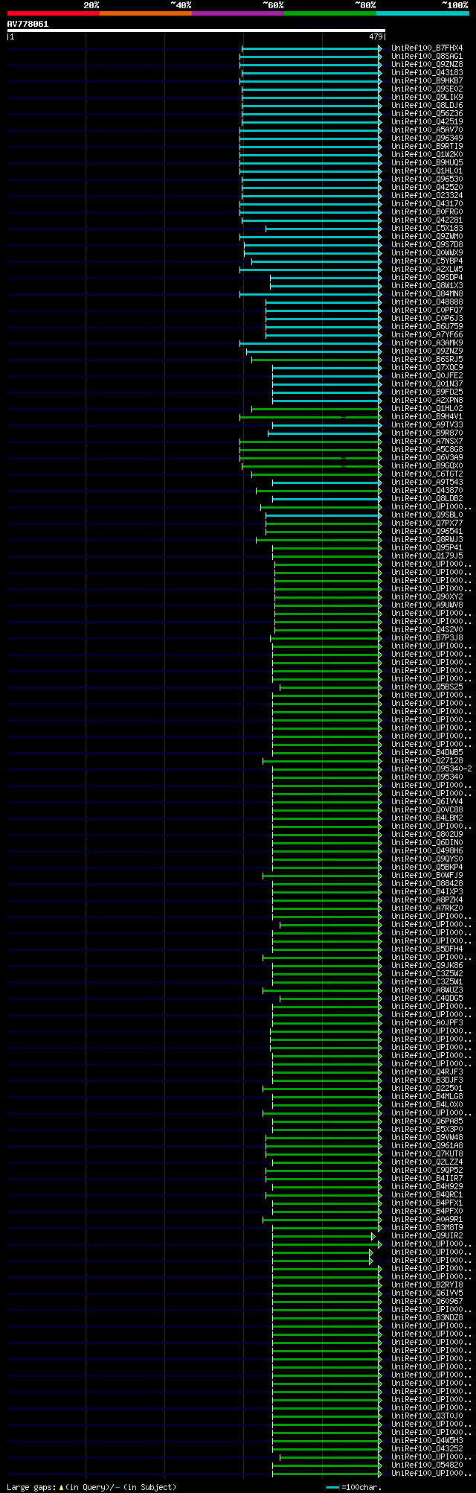Select hit UniRef100_B3DJF3

(x=427, y=1080)
